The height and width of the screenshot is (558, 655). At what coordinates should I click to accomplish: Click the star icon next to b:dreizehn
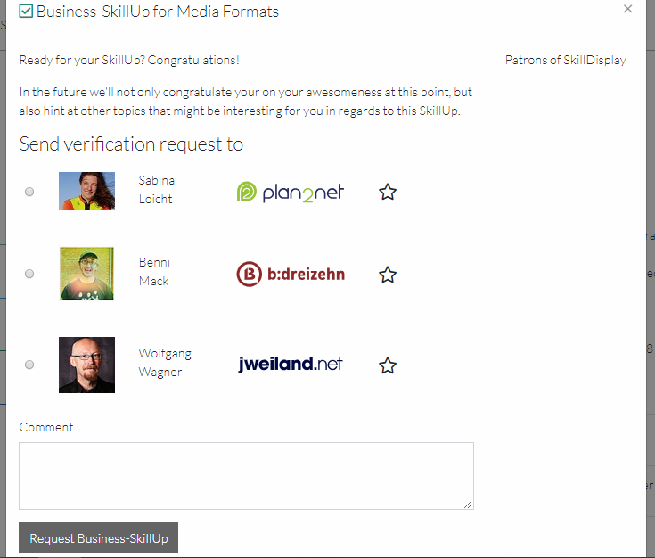[x=387, y=275]
